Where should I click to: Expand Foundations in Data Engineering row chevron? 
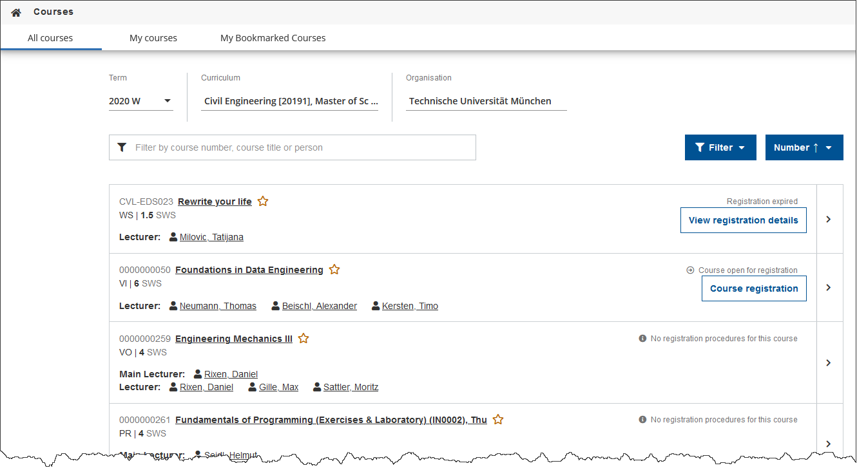pos(829,288)
